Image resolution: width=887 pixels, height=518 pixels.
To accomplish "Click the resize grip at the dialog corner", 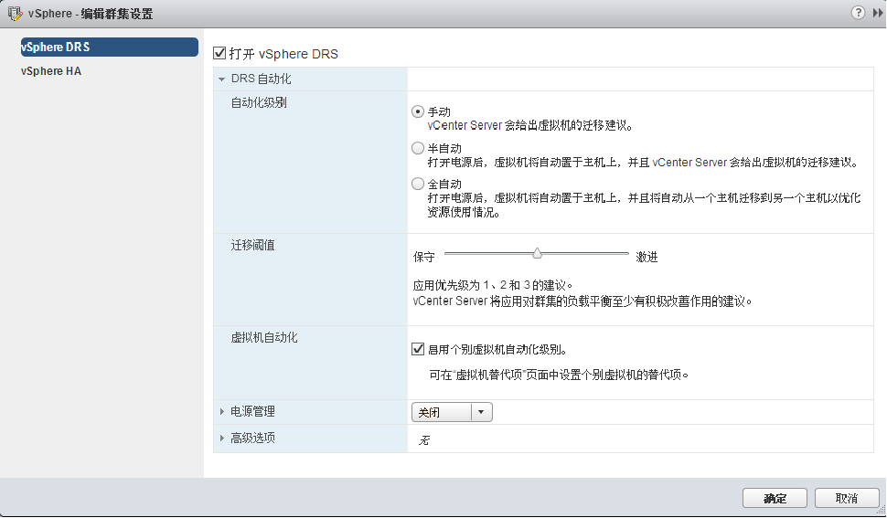I will (881, 510).
